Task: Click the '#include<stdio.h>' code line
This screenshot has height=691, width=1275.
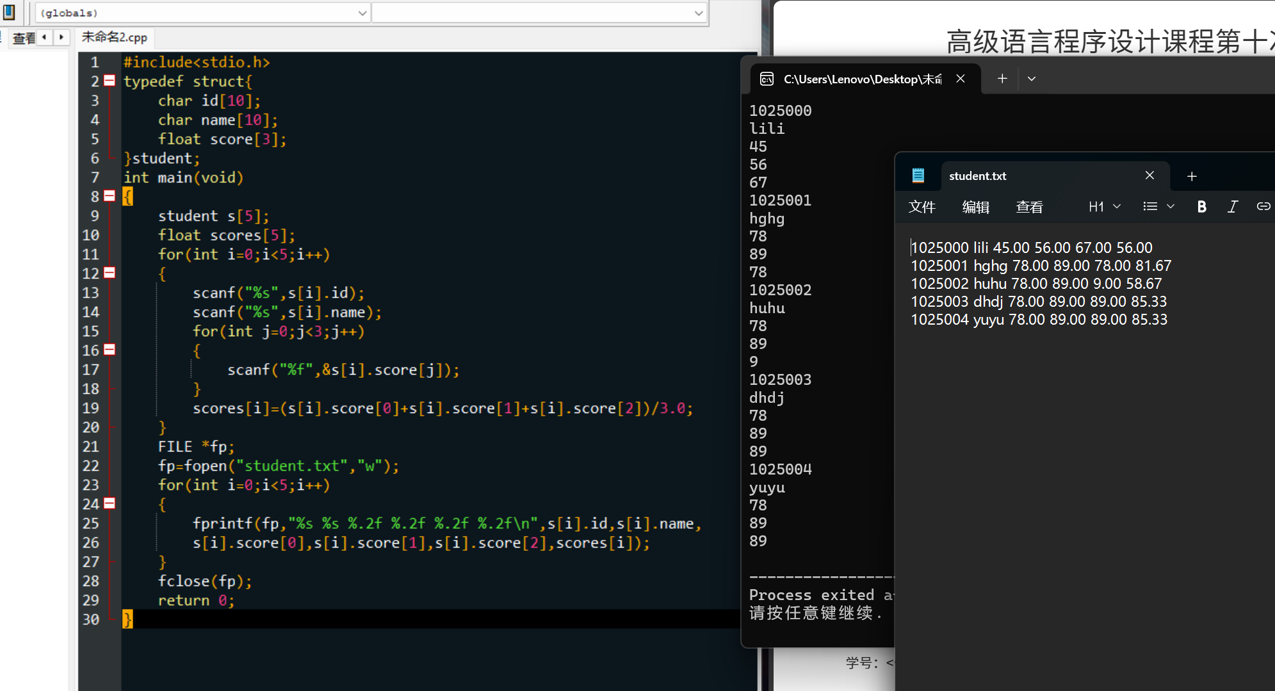Action: coord(197,62)
